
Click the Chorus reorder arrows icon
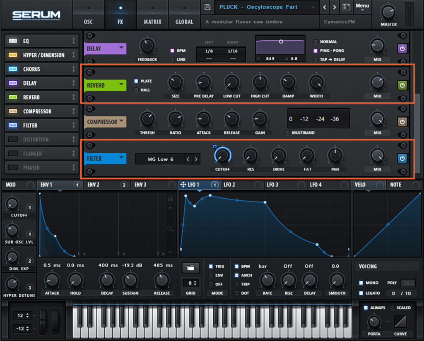[x=74, y=69]
